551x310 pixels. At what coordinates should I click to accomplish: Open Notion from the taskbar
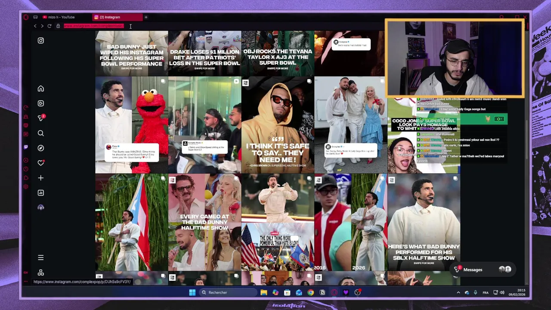point(322,292)
